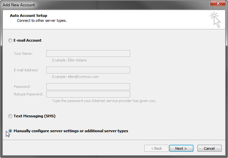This screenshot has width=228, height=158.
Task: Select the E-mail Account radio button
Action: pos(10,40)
